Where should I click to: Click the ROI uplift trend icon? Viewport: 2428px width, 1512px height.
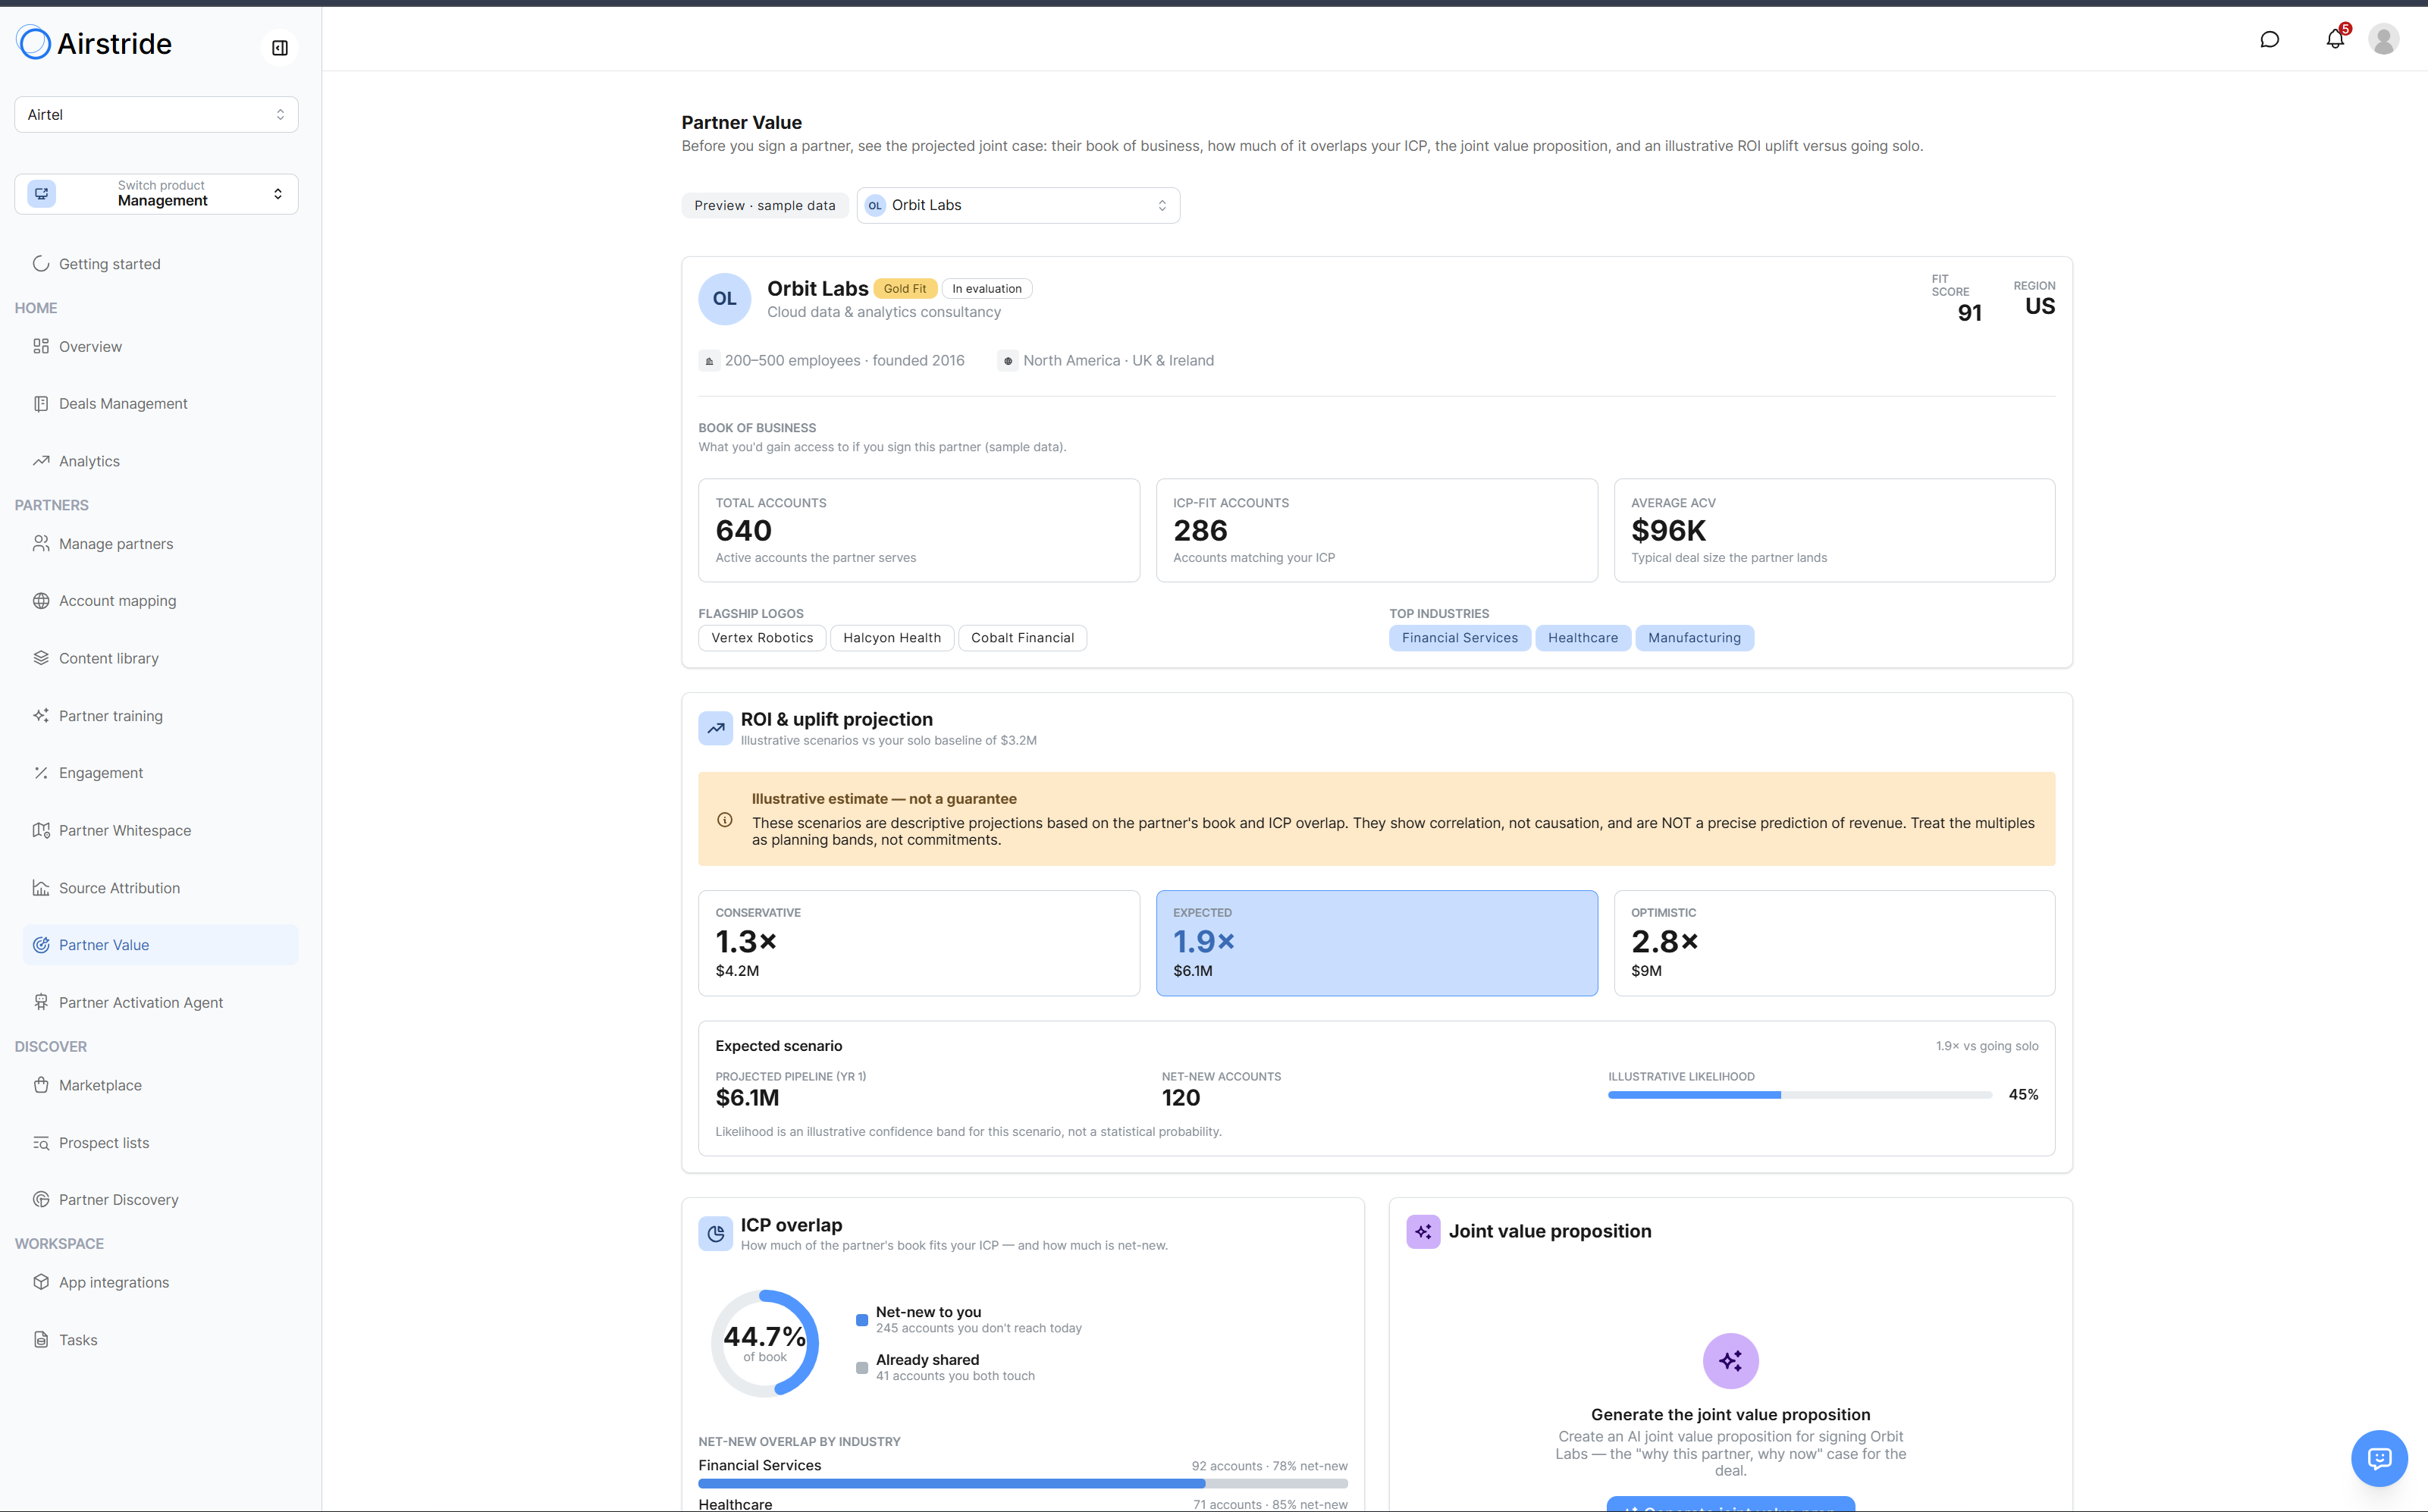(x=715, y=728)
